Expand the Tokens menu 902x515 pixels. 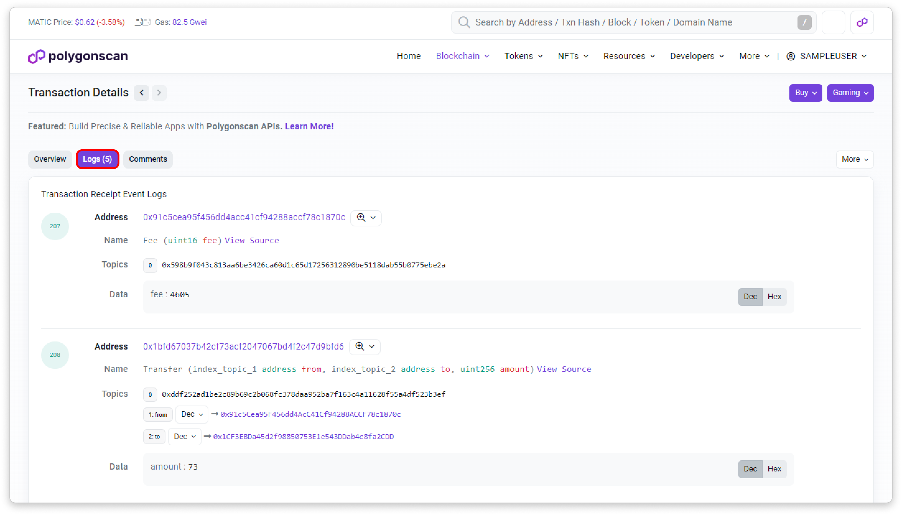pos(523,56)
